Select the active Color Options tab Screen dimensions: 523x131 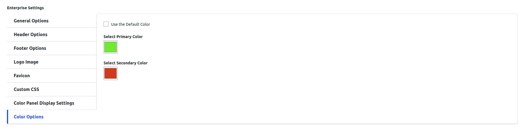[29, 117]
